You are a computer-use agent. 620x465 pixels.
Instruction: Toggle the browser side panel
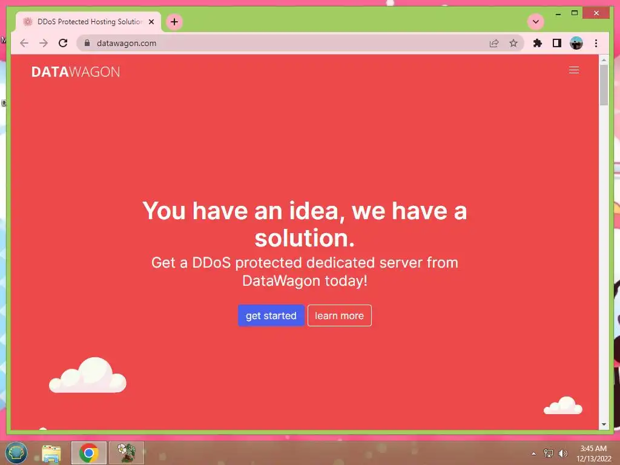557,43
